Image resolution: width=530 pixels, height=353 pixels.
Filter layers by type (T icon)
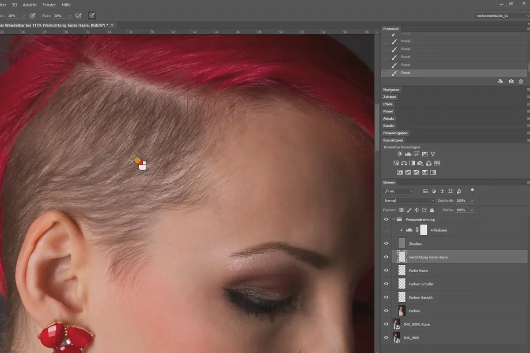point(442,192)
